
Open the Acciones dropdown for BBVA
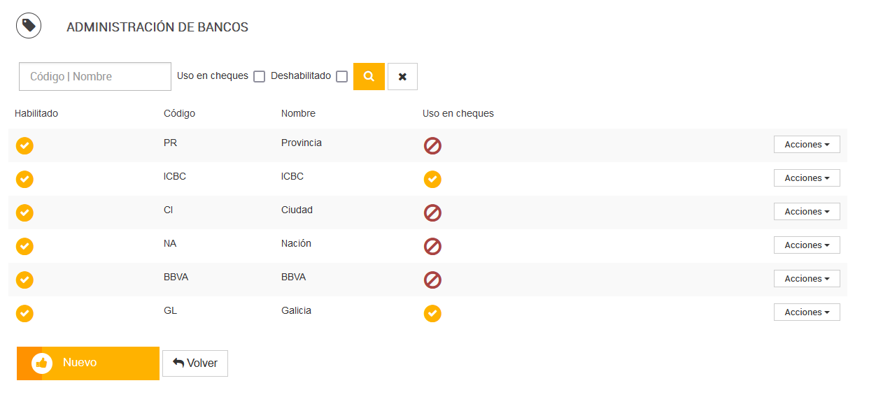pos(807,278)
